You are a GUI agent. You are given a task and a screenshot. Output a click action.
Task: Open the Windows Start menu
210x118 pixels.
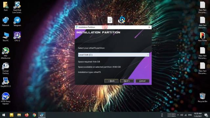pyautogui.click(x=4, y=115)
